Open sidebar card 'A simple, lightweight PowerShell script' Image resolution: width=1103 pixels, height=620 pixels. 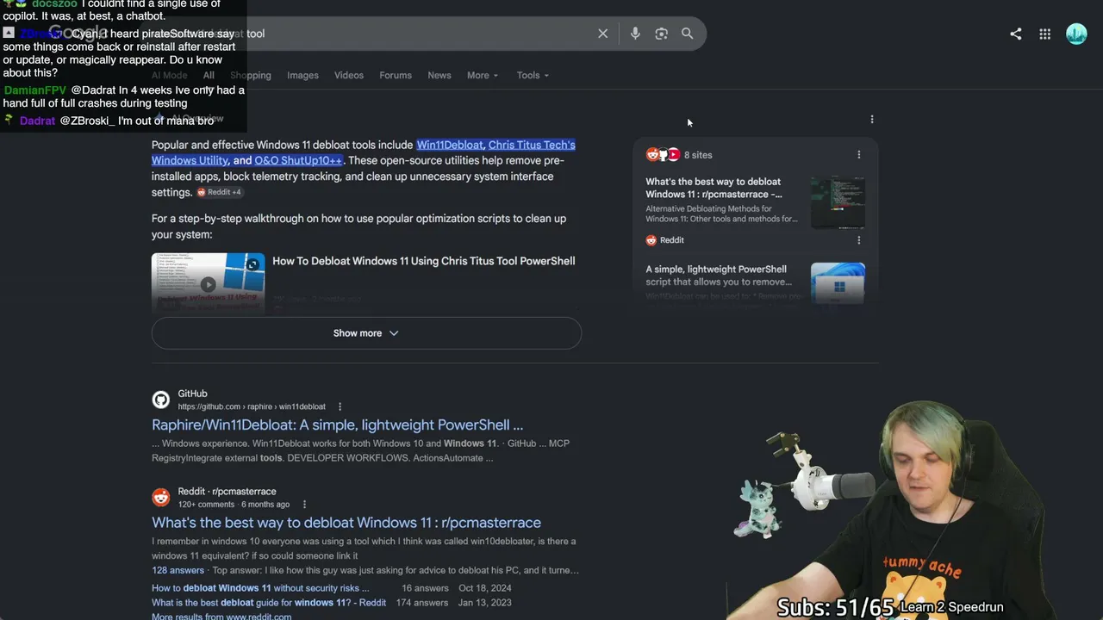coord(719,276)
